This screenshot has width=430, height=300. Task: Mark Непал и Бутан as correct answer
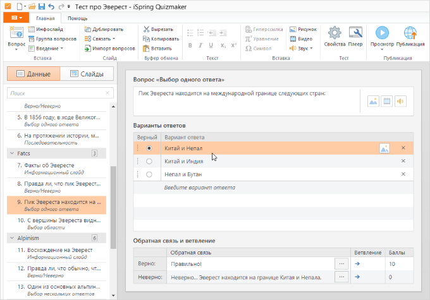pyautogui.click(x=149, y=174)
